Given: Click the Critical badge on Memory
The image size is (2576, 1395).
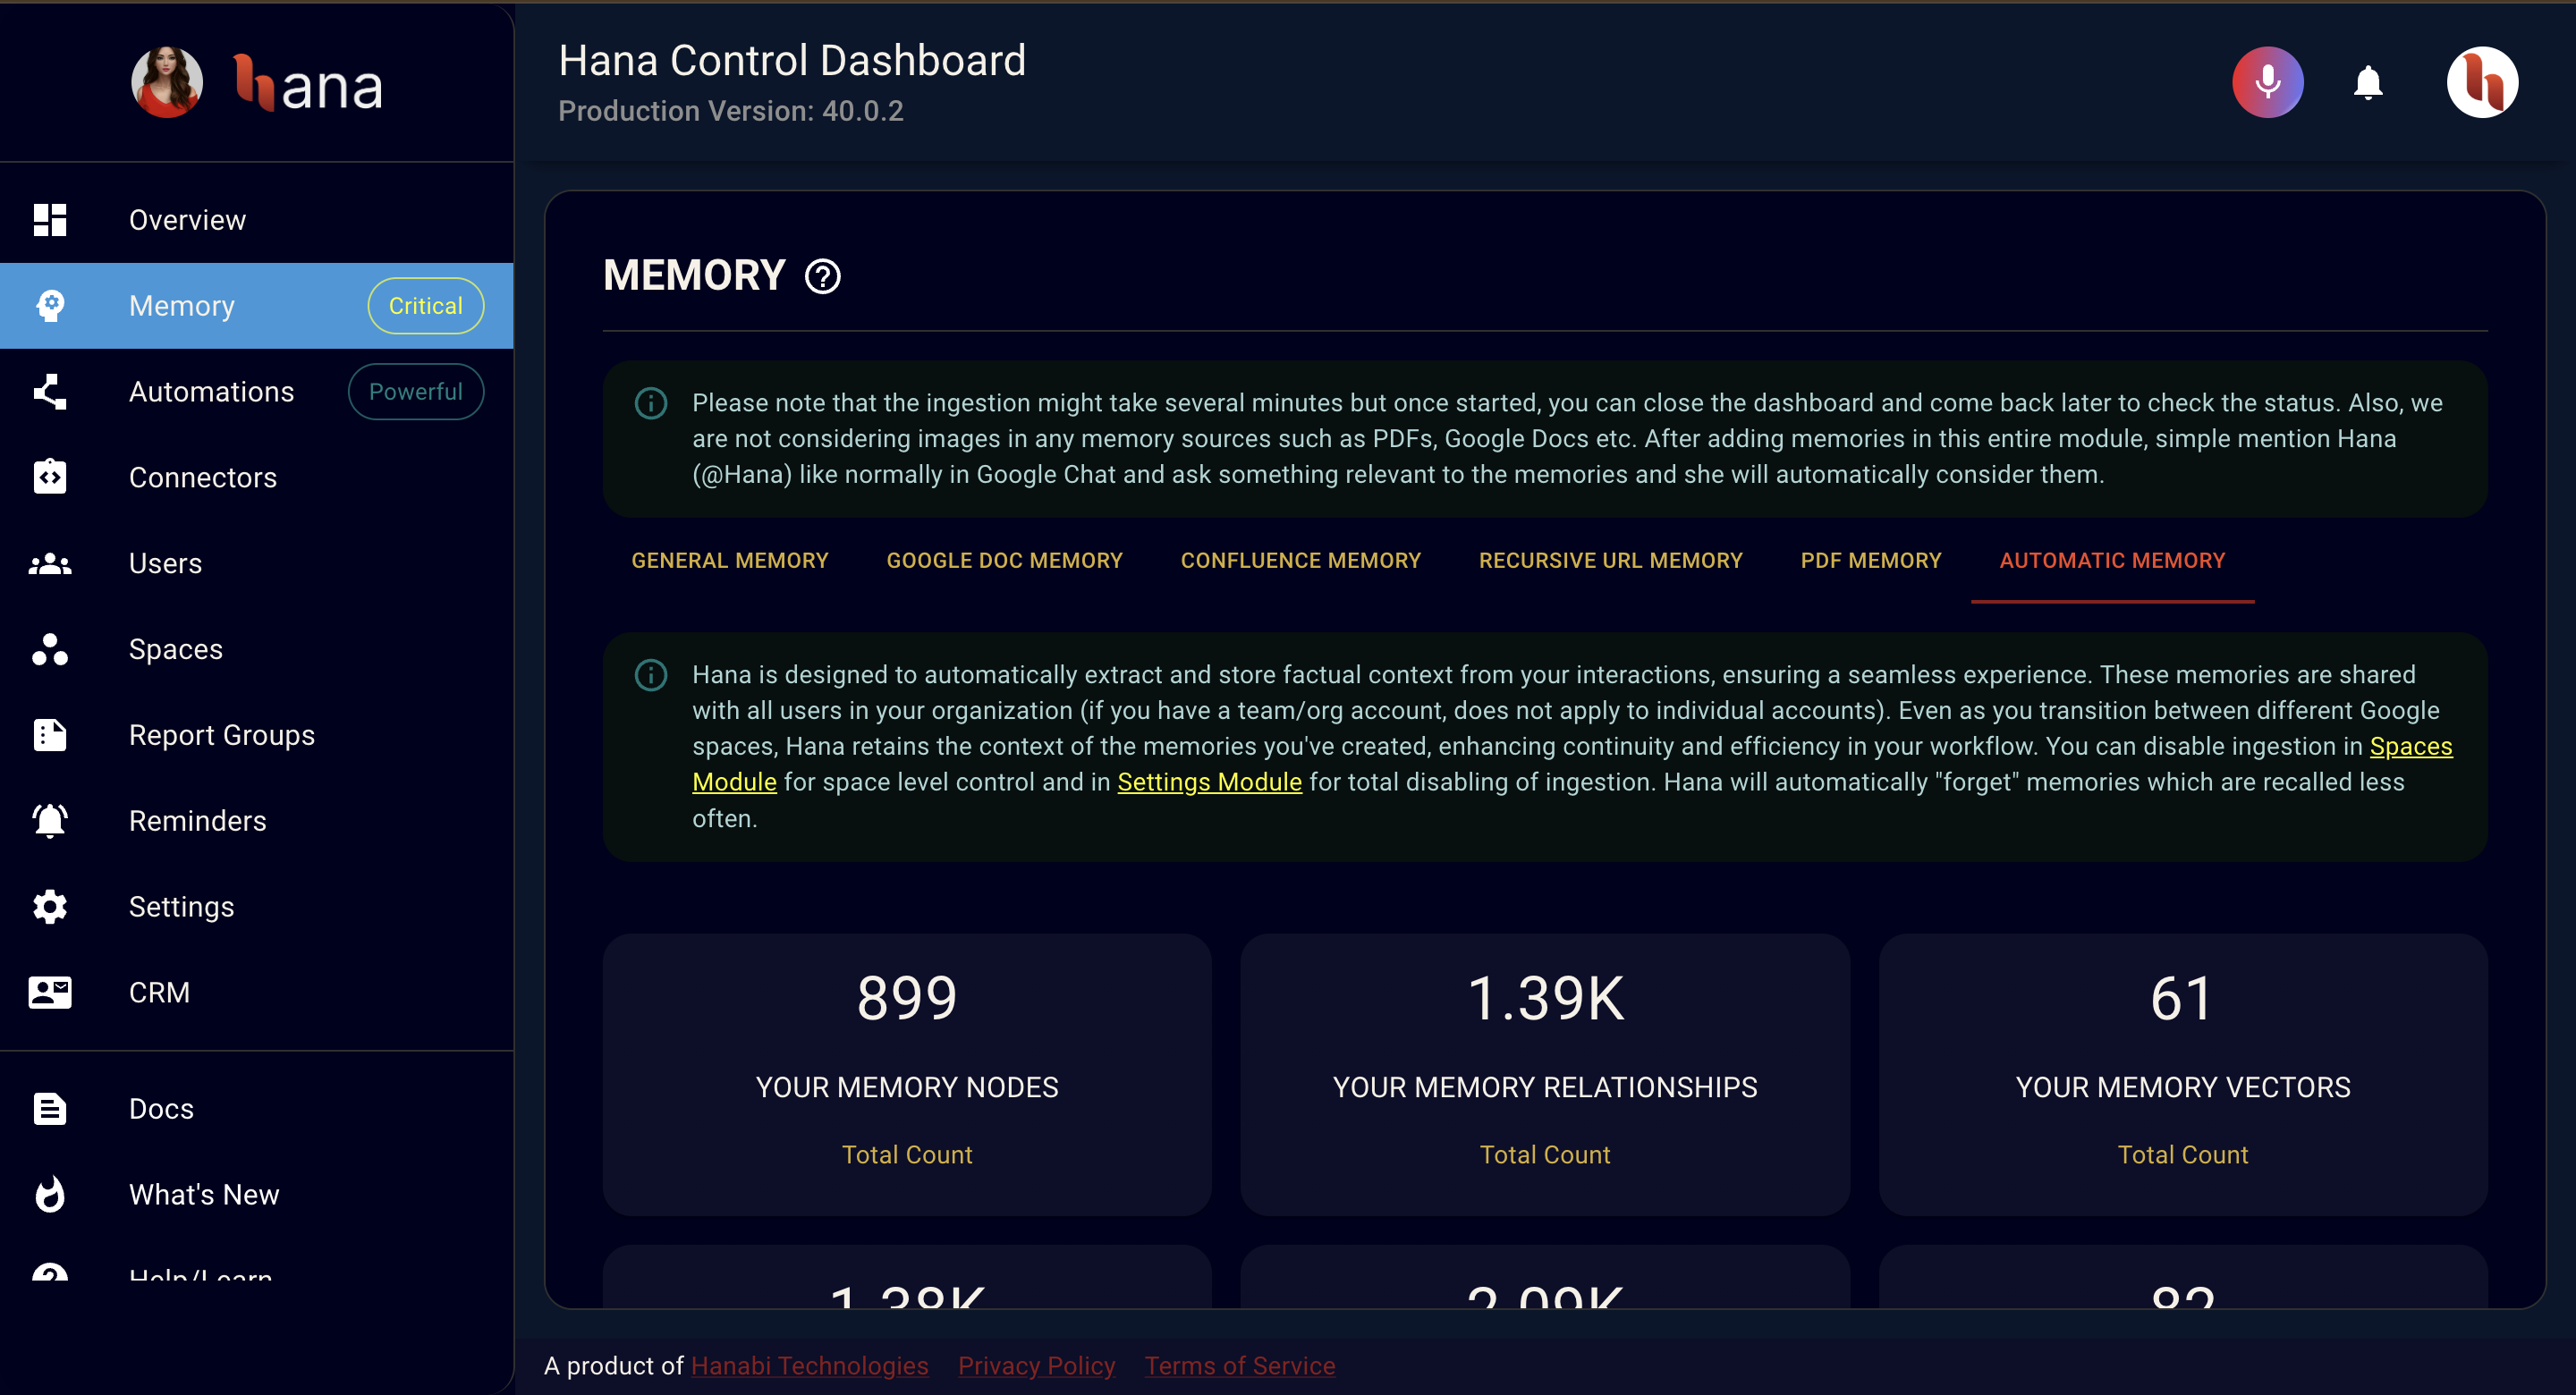Looking at the screenshot, I should [x=426, y=306].
